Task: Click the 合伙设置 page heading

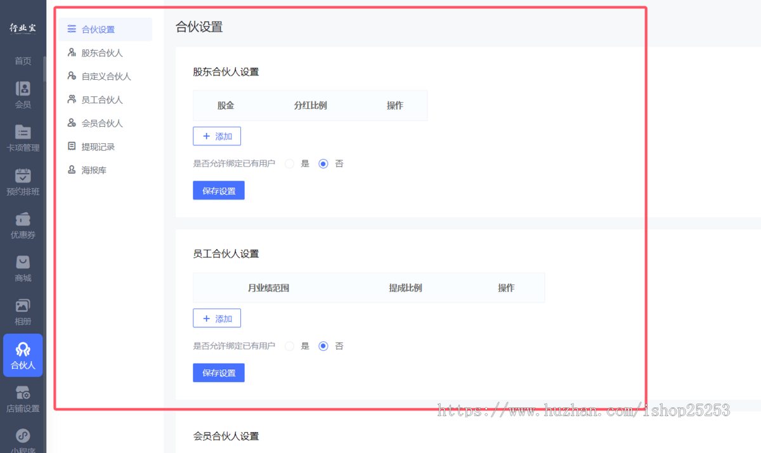Action: [199, 27]
